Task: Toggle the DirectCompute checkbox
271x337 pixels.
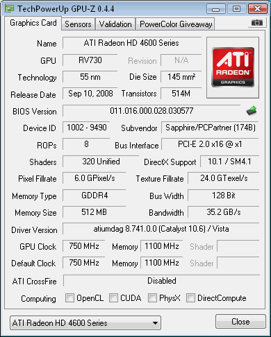Action: 190,297
